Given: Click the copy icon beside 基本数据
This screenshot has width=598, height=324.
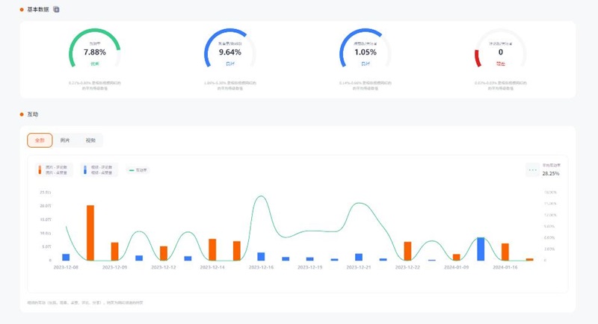Looking at the screenshot, I should (56, 10).
